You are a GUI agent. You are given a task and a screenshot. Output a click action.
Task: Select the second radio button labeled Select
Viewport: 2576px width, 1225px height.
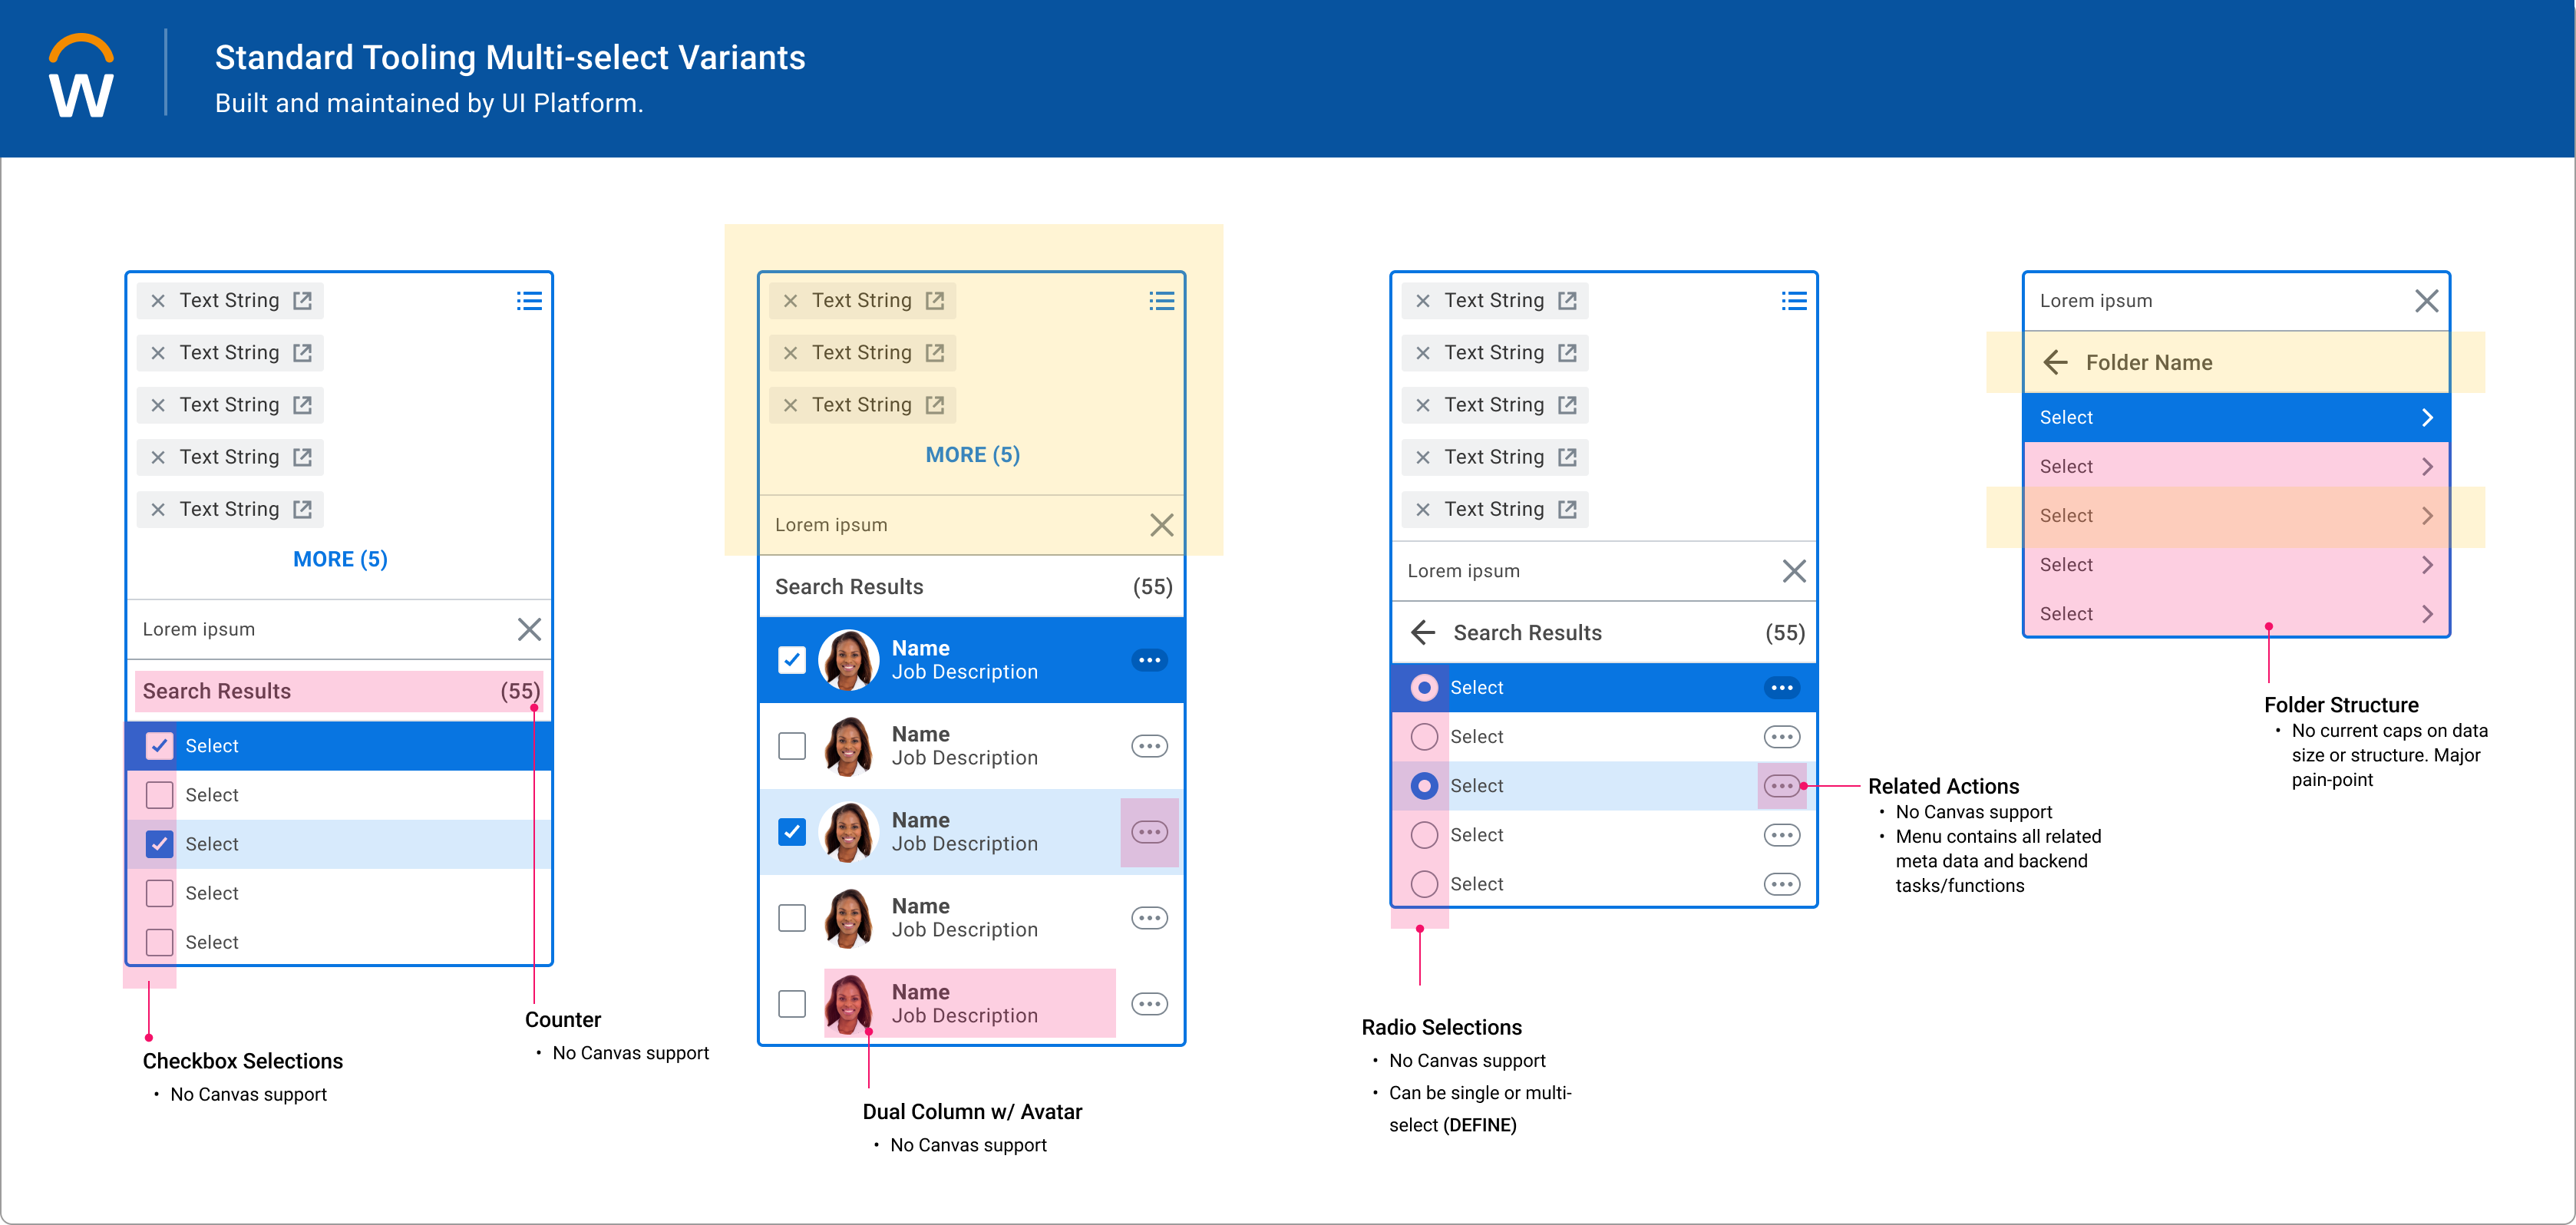coord(1424,736)
